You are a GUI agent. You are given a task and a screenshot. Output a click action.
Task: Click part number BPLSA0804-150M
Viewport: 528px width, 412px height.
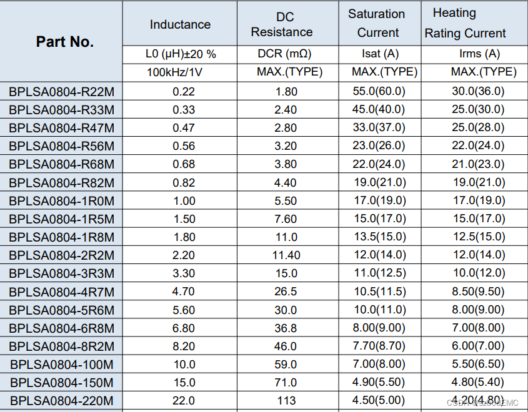62,383
